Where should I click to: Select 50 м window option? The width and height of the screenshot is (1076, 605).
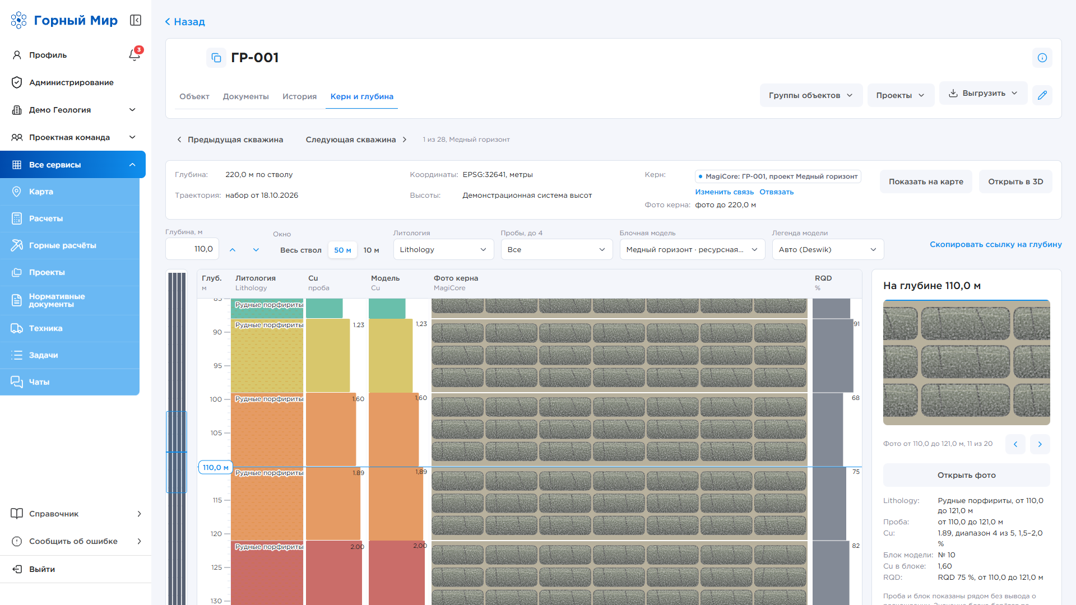342,250
